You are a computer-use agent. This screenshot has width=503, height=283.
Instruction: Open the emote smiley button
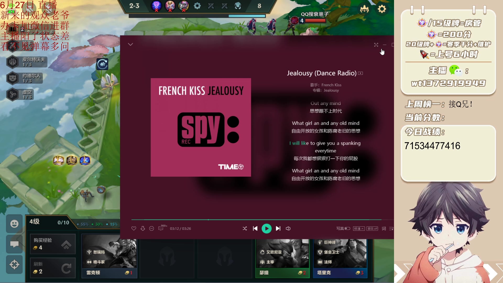(14, 224)
